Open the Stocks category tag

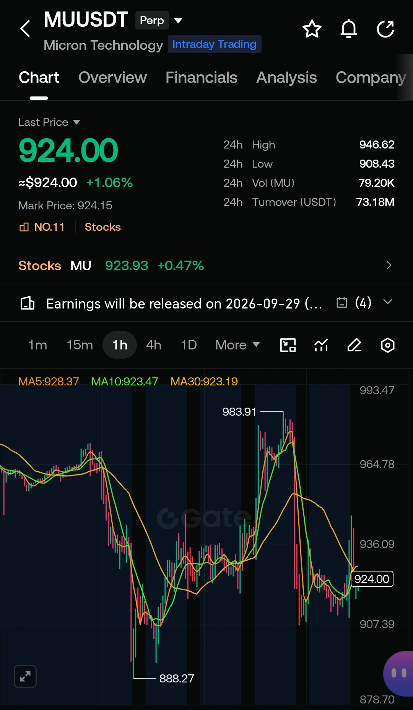(103, 227)
